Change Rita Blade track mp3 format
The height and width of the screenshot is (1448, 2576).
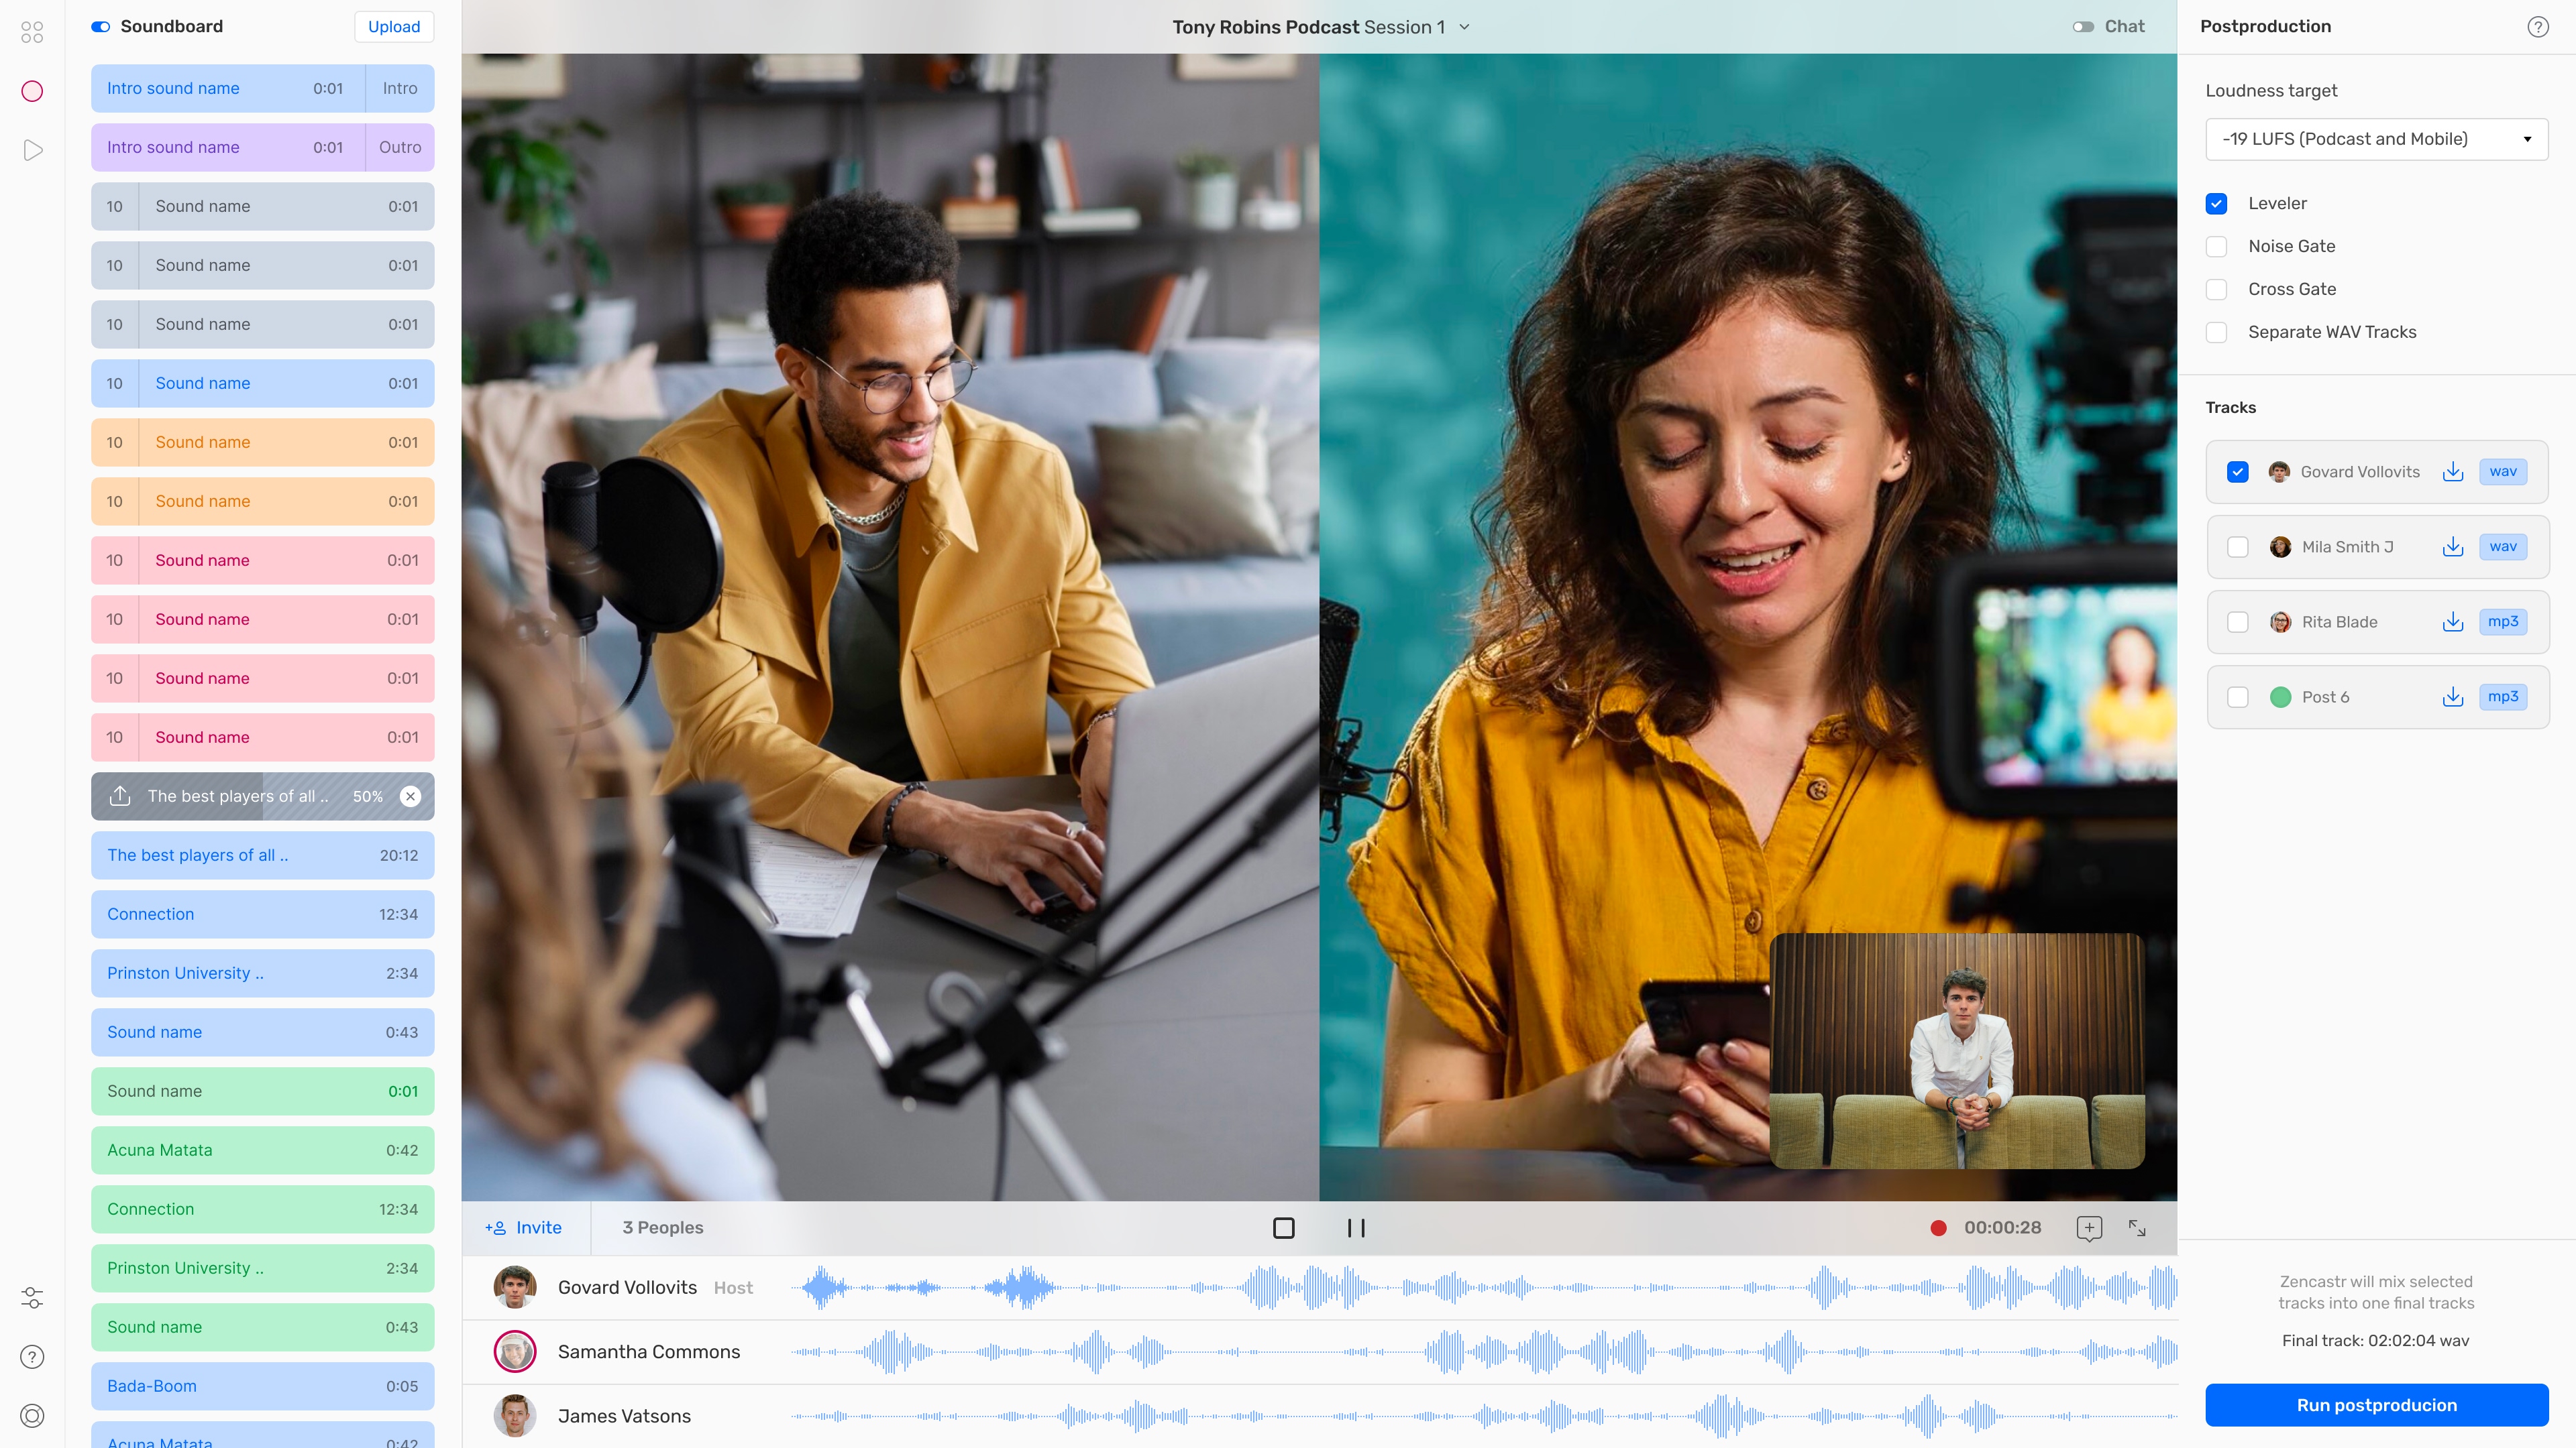(x=2502, y=621)
